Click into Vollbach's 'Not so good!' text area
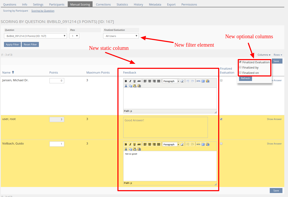Image resolution: width=288 pixels, height=197 pixels. [x=170, y=166]
